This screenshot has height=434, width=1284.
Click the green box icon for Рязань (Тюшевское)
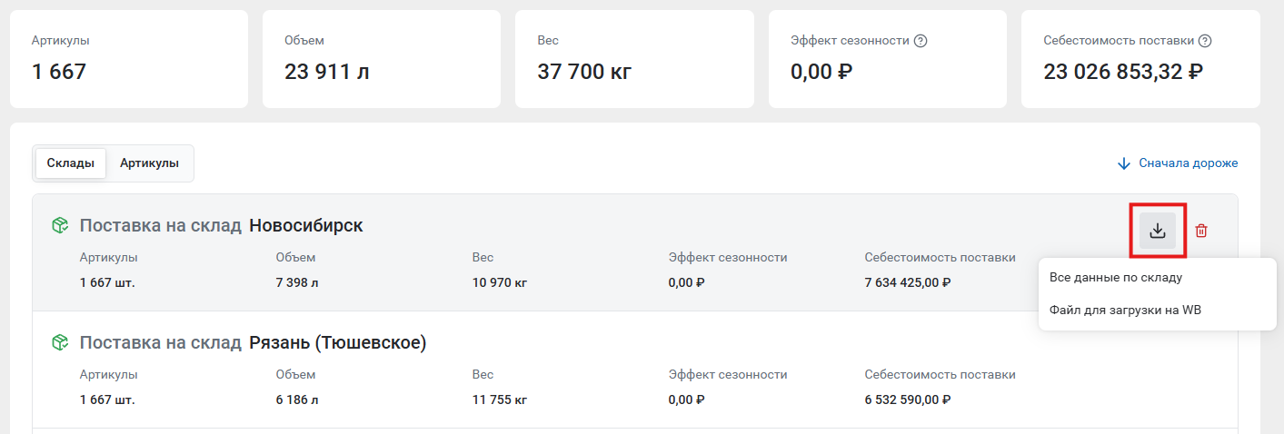pyautogui.click(x=60, y=342)
